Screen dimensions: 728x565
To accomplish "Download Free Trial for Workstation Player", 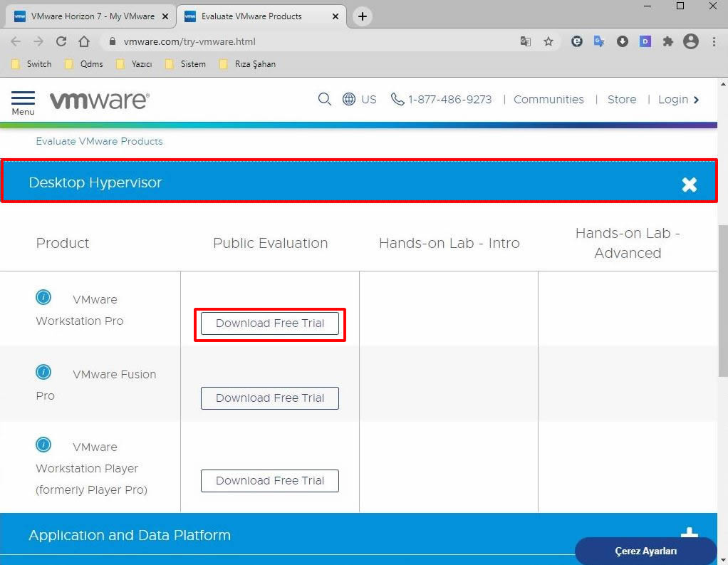I will pos(270,481).
